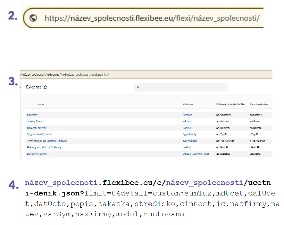Image resolution: width=284 pixels, height=225 pixels.
Task: Select the aTypAkt database name cell
Action: point(255,134)
